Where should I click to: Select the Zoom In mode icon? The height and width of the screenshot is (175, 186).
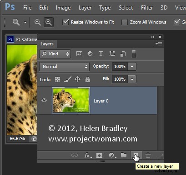tap(37, 22)
